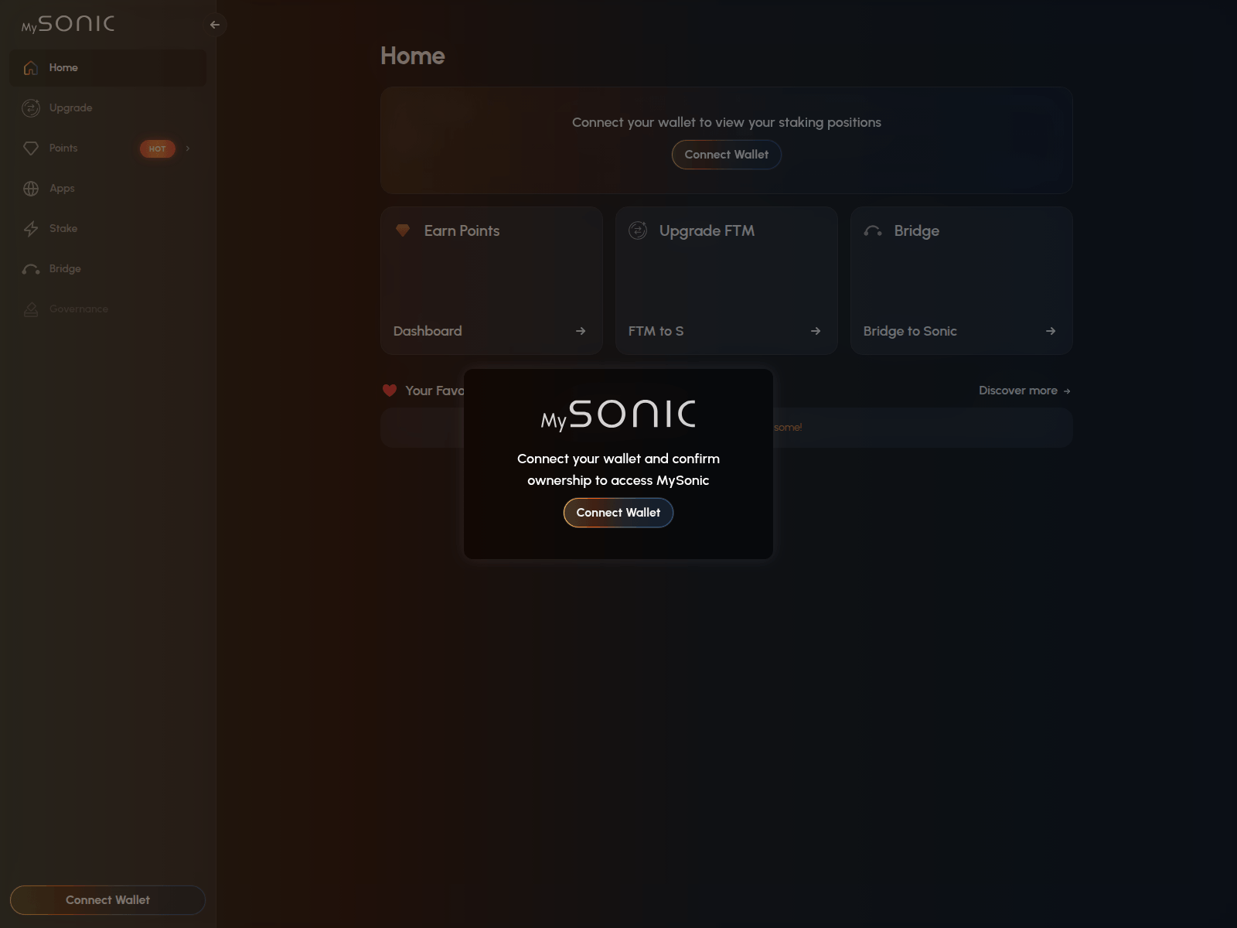Click the gradient-bordered Connect Wallet sidebar button
The width and height of the screenshot is (1237, 928).
coord(107,899)
